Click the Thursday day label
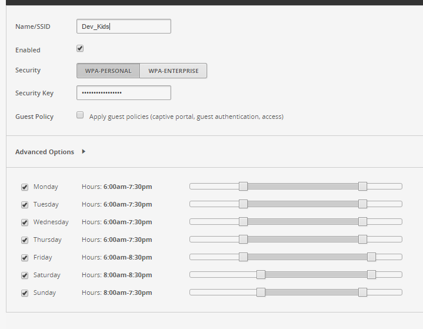The width and height of the screenshot is (423, 329). point(48,240)
